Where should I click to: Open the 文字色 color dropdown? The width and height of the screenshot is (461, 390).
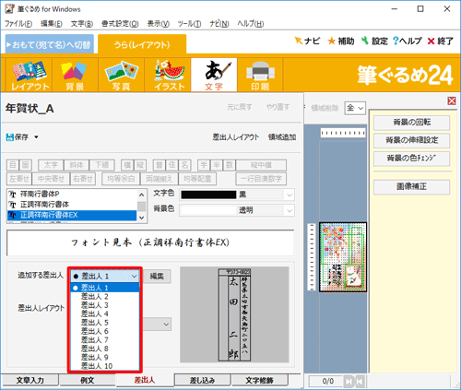[x=290, y=195]
